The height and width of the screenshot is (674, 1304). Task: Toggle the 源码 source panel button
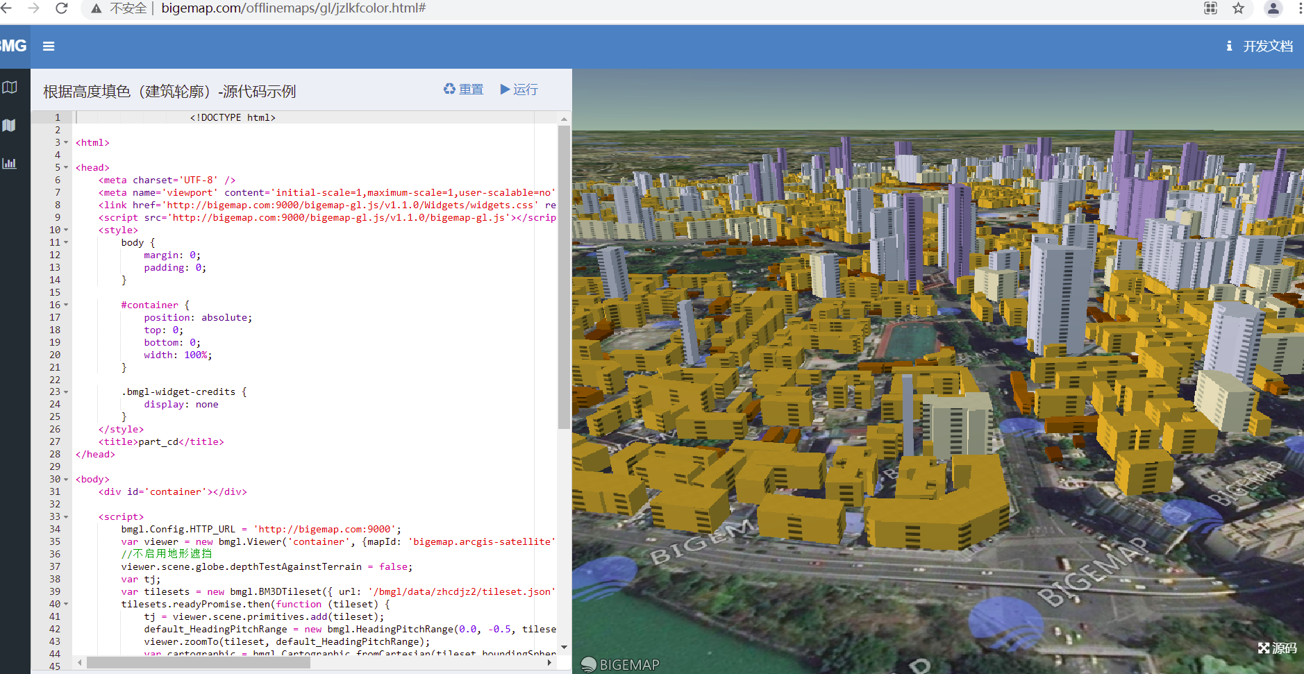pyautogui.click(x=1278, y=648)
